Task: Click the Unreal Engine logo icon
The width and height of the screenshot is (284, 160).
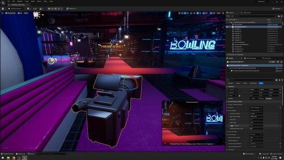Action: pos(3,3)
